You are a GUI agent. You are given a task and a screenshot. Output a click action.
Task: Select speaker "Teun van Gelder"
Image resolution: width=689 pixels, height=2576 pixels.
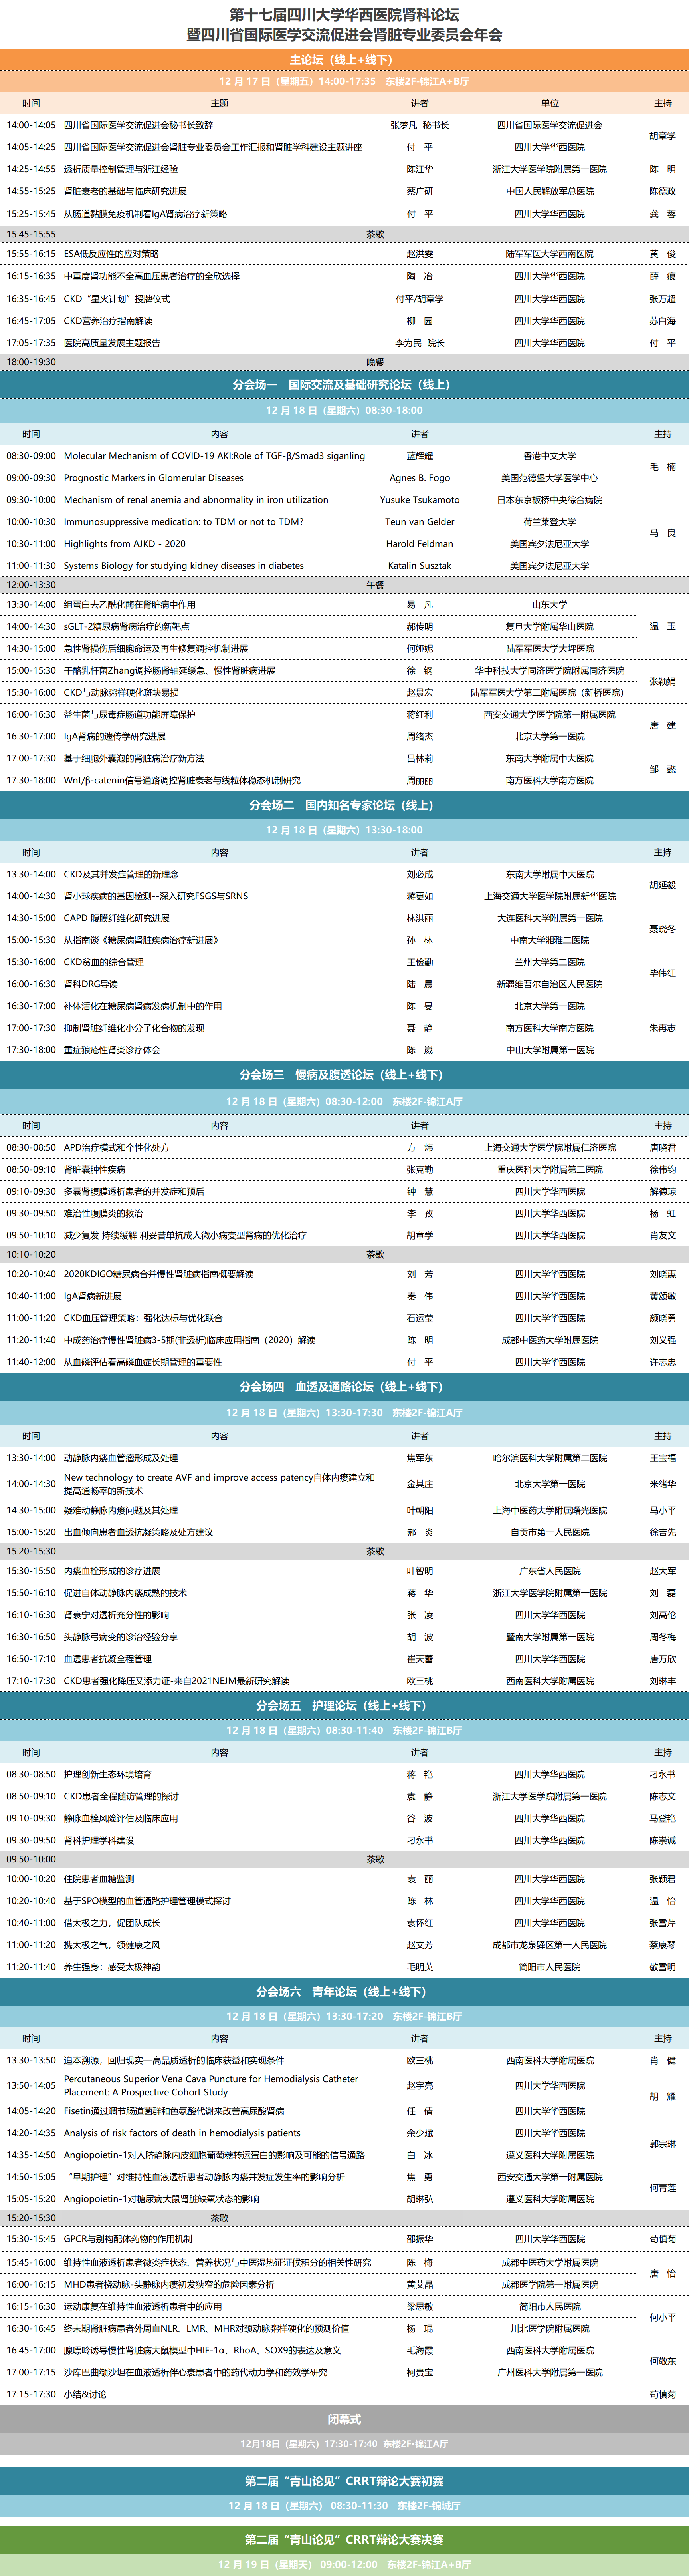tap(420, 522)
